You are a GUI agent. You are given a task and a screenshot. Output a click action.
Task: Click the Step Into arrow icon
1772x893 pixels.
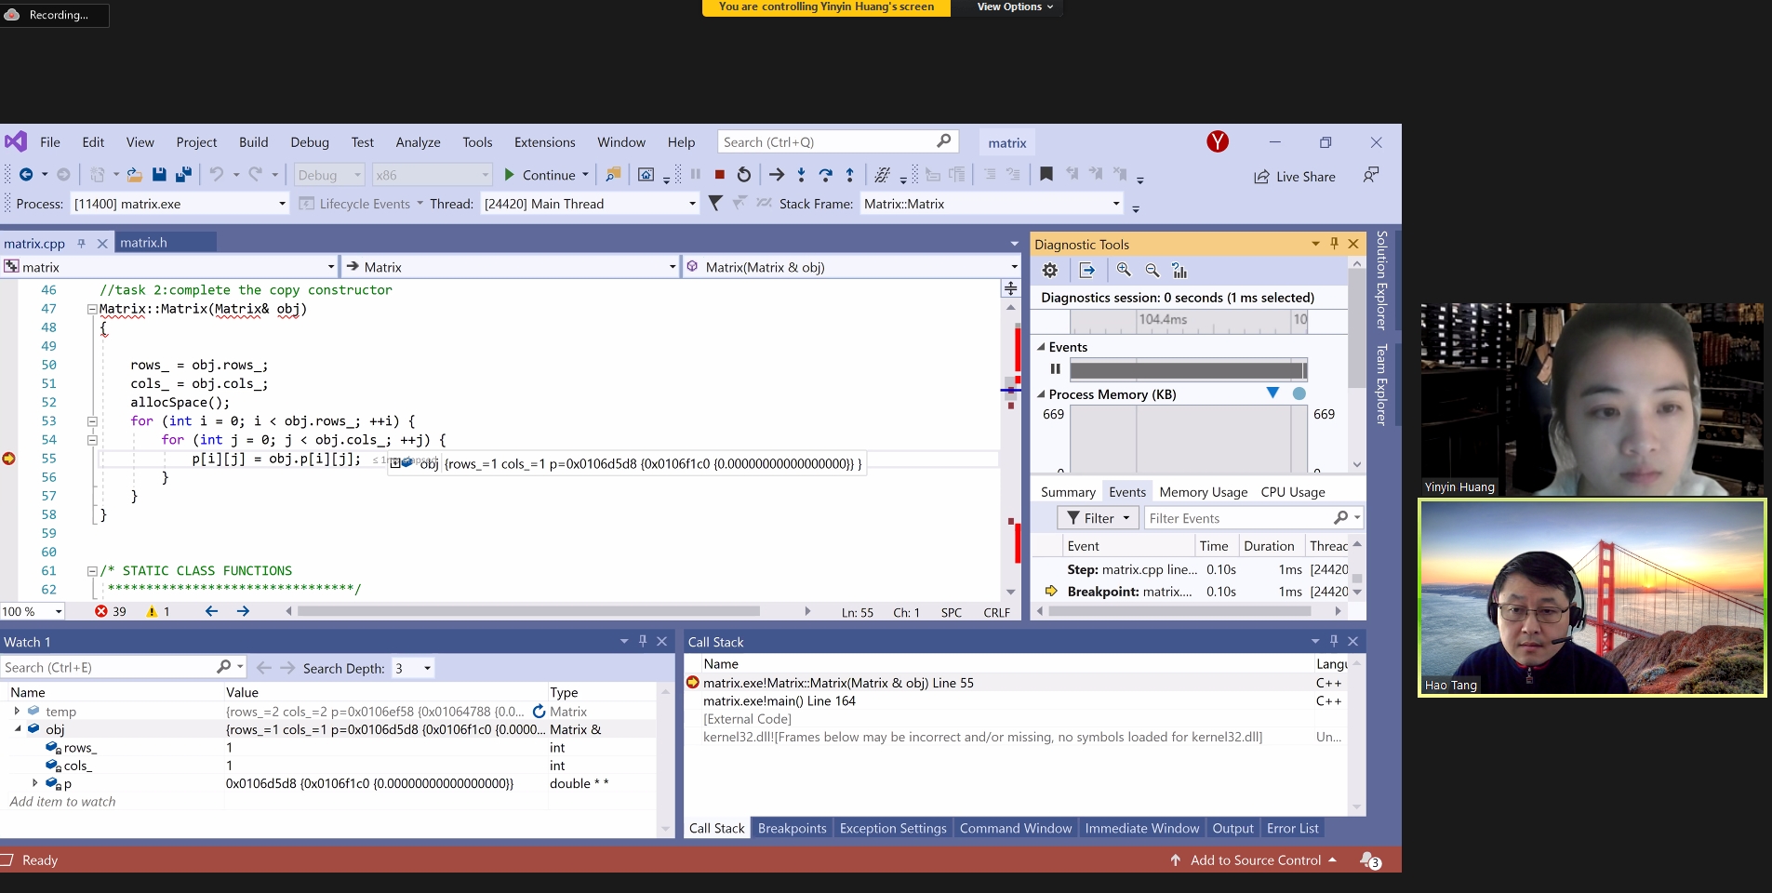point(801,175)
